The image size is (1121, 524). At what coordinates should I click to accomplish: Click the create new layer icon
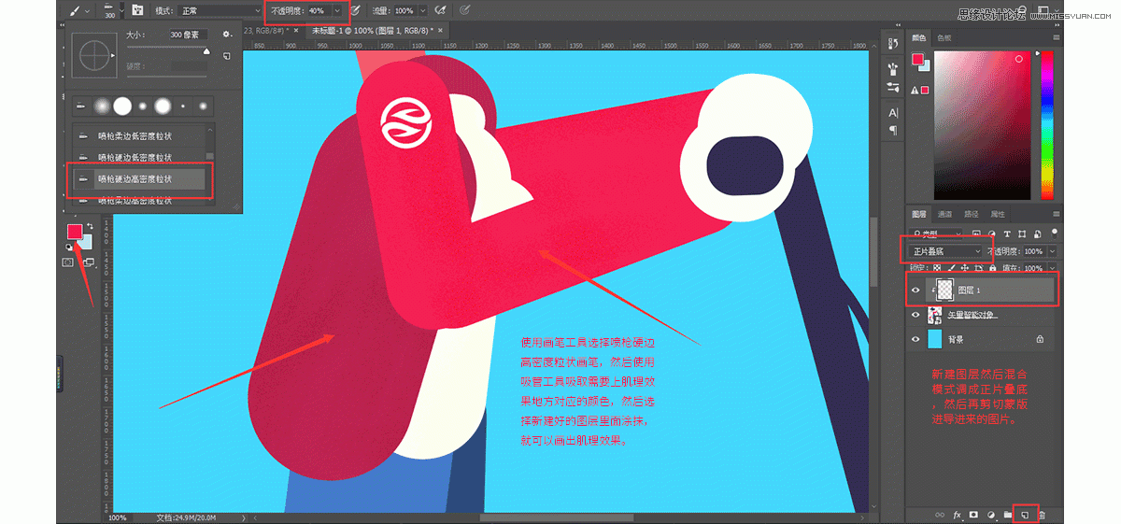coord(1024,515)
